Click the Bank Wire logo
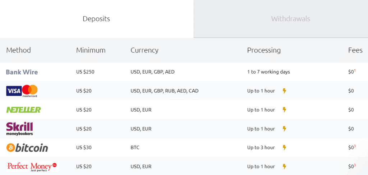Screen dimensions: 368x175 point(22,72)
